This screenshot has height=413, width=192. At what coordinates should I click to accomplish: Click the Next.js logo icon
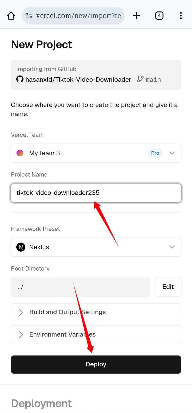click(x=21, y=247)
